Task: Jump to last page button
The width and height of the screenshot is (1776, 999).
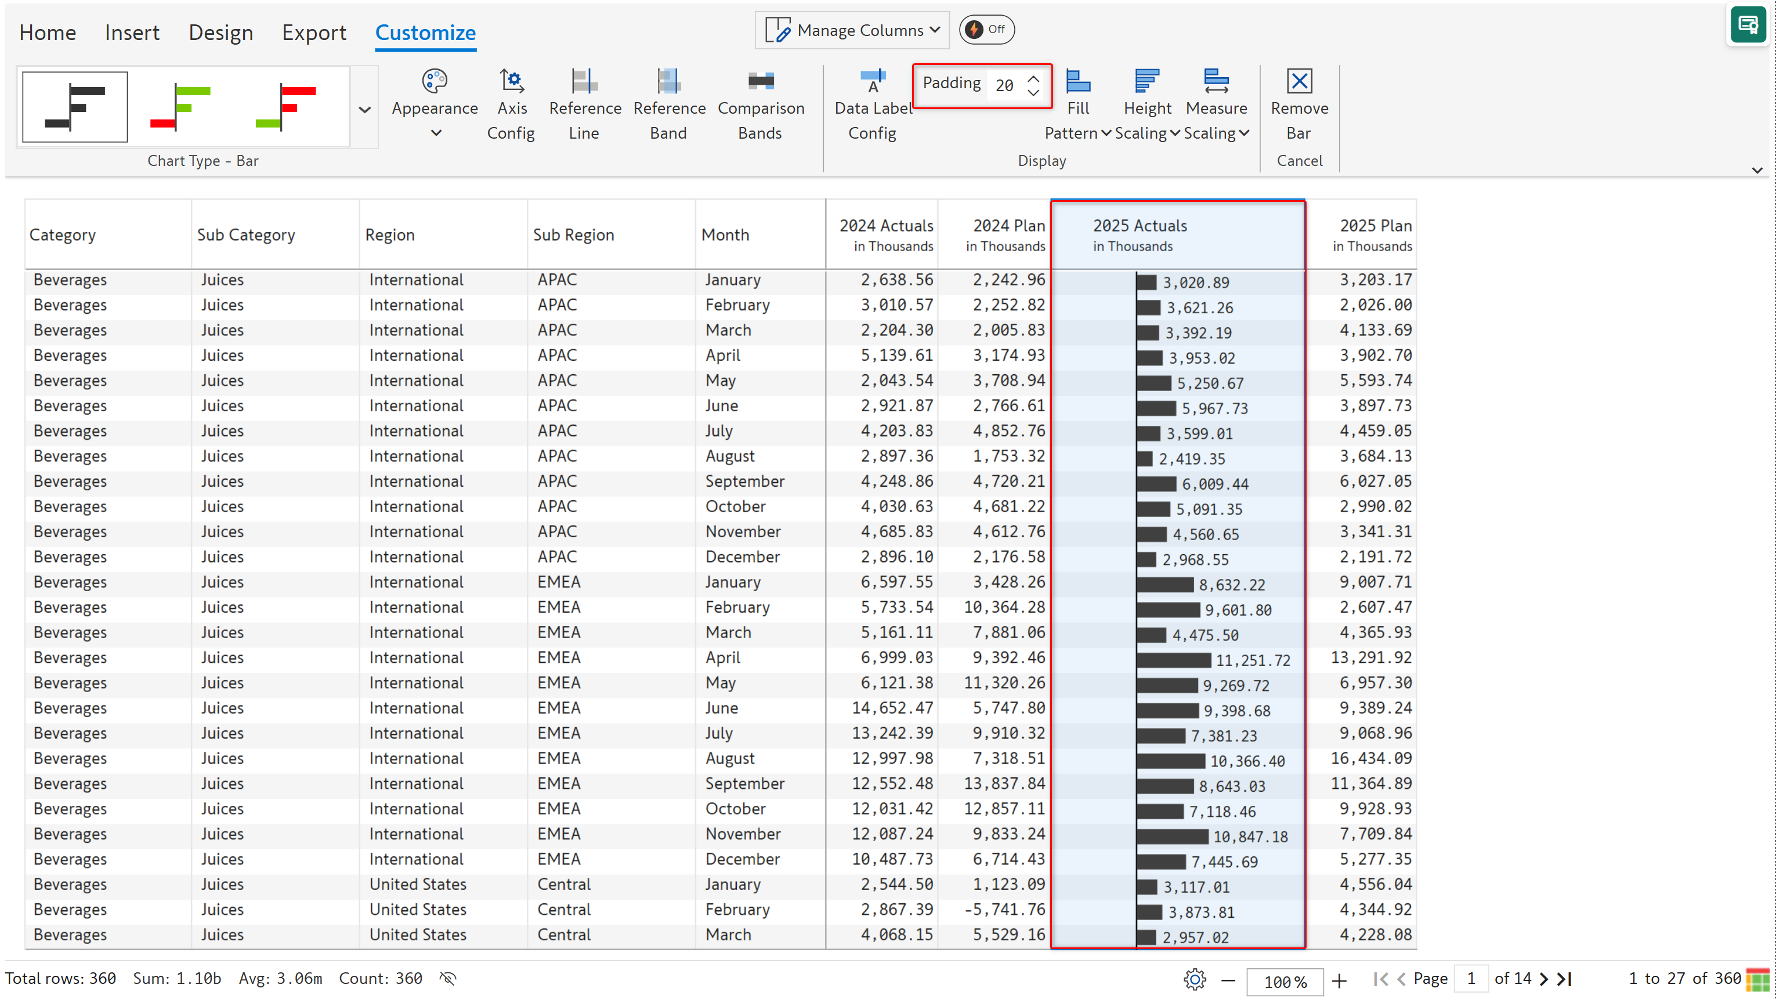Action: click(x=1564, y=979)
